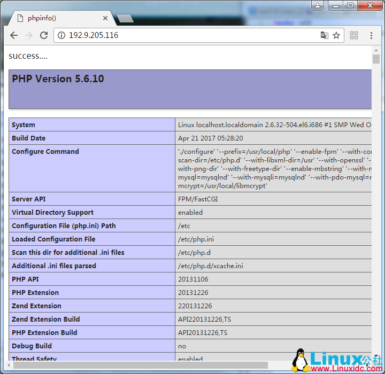Image resolution: width=385 pixels, height=374 pixels.
Task: Click the Forward navigation arrow
Action: 29,35
